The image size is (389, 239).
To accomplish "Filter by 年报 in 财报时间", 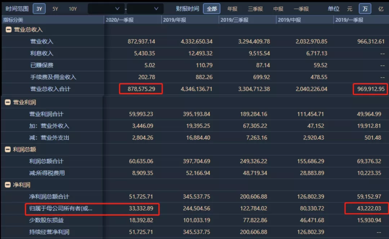I will click(x=232, y=9).
